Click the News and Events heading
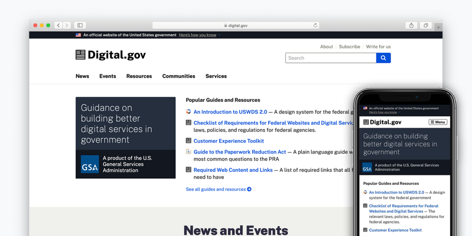The height and width of the screenshot is (236, 472). pos(236,230)
